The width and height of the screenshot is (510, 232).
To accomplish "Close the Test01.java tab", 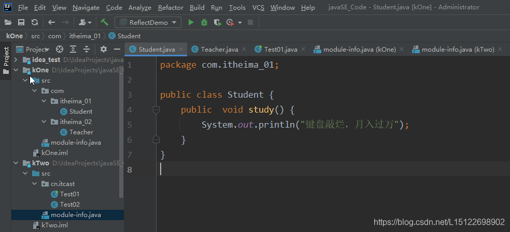I will pos(303,49).
